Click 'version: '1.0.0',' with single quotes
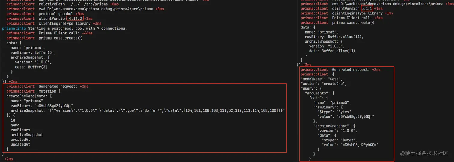 (33, 62)
